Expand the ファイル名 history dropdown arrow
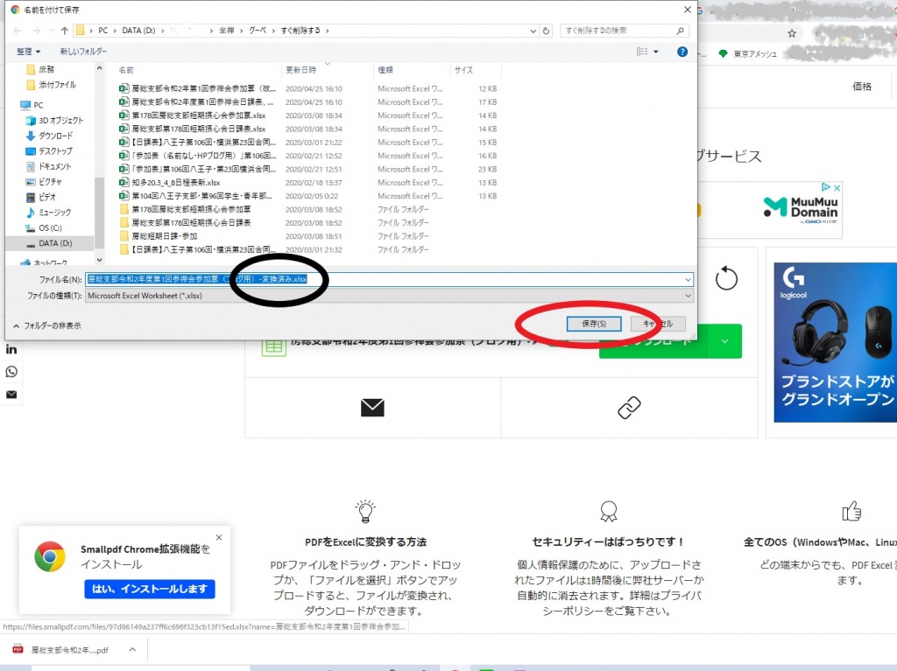 click(x=689, y=279)
